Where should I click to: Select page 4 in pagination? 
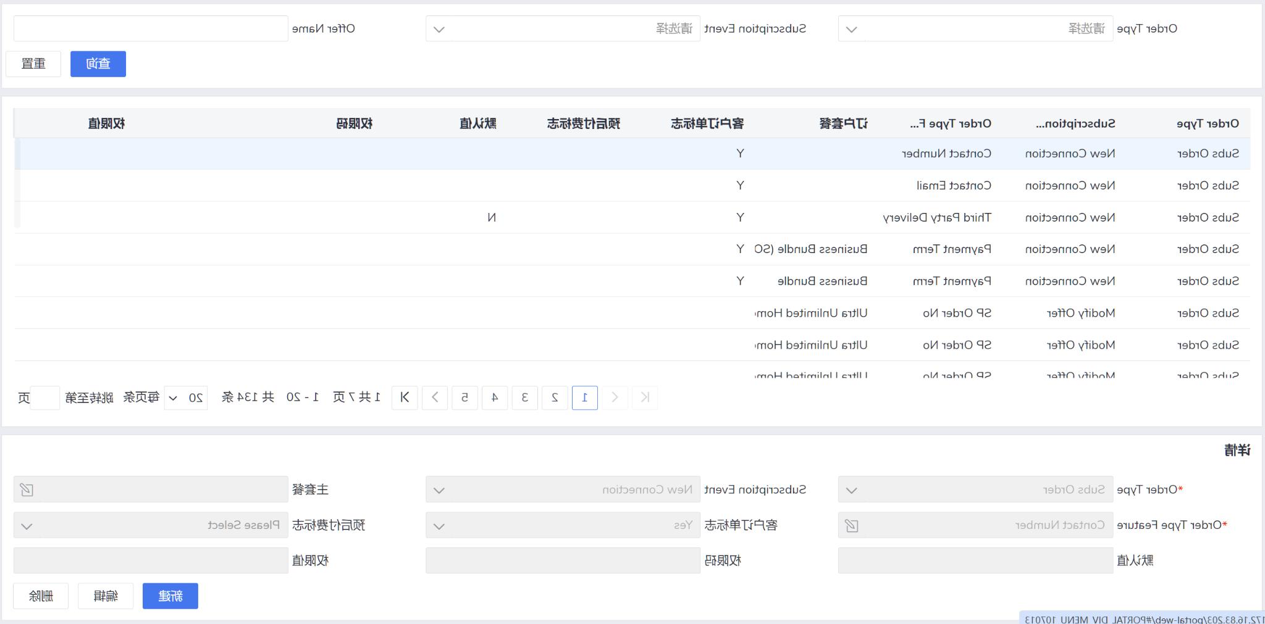click(495, 397)
